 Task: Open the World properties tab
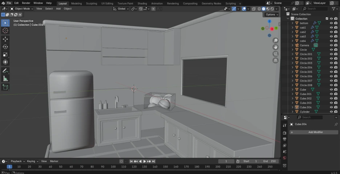(x=285, y=158)
